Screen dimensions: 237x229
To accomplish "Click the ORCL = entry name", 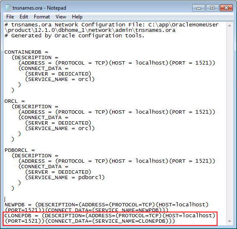I will [x=15, y=101].
